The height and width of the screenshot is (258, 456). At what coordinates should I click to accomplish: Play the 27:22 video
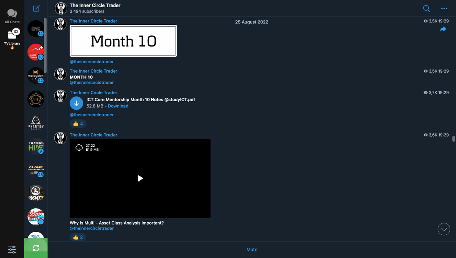point(140,178)
